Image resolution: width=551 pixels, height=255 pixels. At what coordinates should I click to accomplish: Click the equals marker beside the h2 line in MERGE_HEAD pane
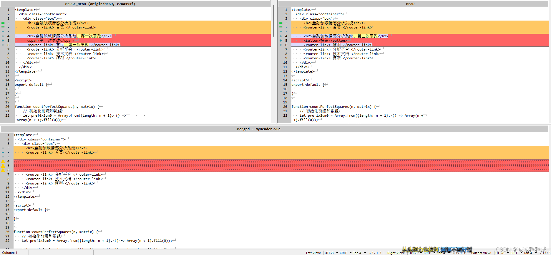pyautogui.click(x=3, y=23)
